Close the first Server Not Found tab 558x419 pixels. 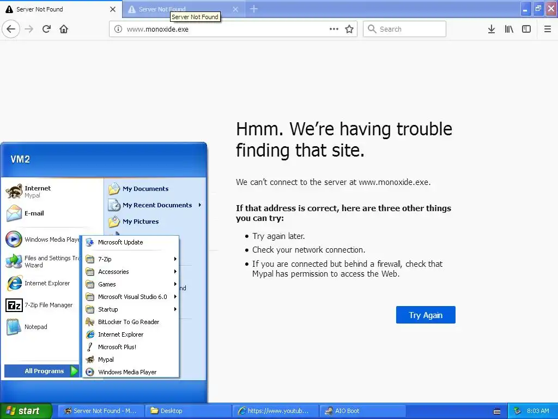coord(113,9)
